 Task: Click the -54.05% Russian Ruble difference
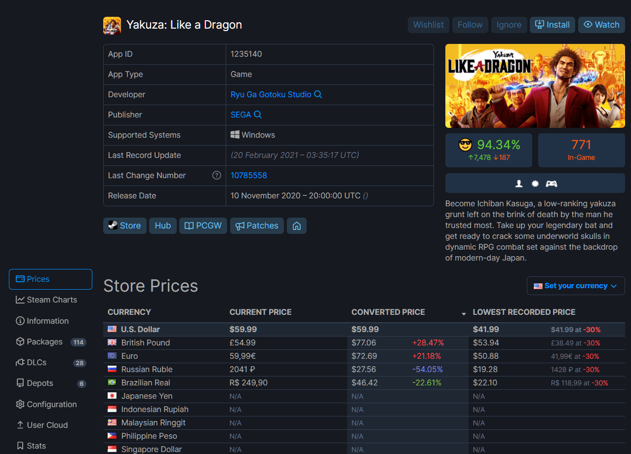coord(427,369)
